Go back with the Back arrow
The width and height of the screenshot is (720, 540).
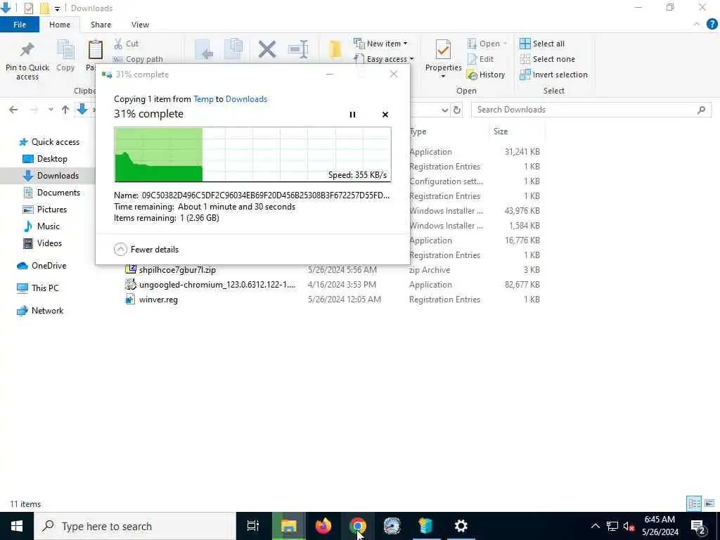tap(13, 110)
